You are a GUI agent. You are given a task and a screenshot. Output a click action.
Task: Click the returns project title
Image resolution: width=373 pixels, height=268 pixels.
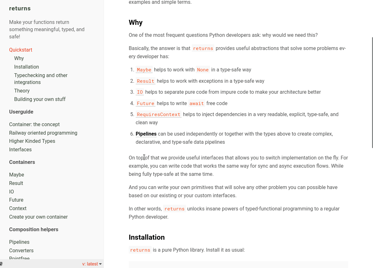click(x=20, y=8)
